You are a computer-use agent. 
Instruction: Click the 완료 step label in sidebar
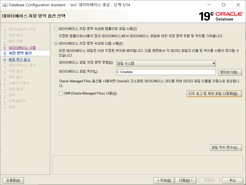(12, 107)
